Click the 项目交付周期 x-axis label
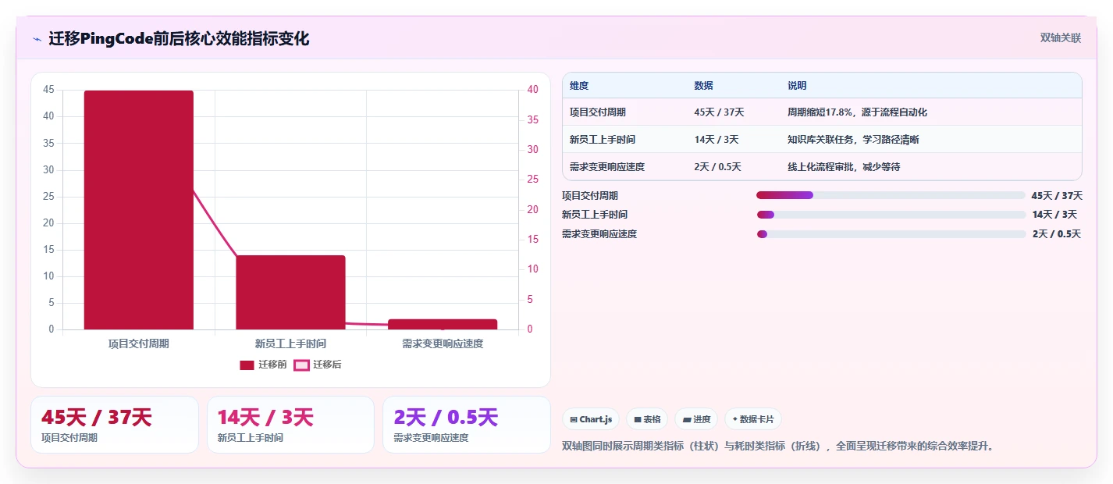The width and height of the screenshot is (1113, 484). pyautogui.click(x=139, y=343)
